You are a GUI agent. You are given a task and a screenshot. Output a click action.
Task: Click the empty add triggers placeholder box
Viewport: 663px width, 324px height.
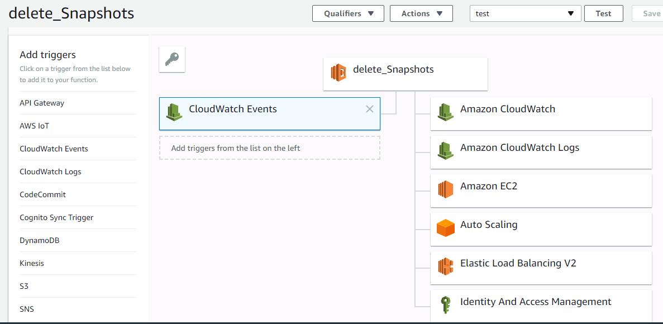(x=269, y=148)
